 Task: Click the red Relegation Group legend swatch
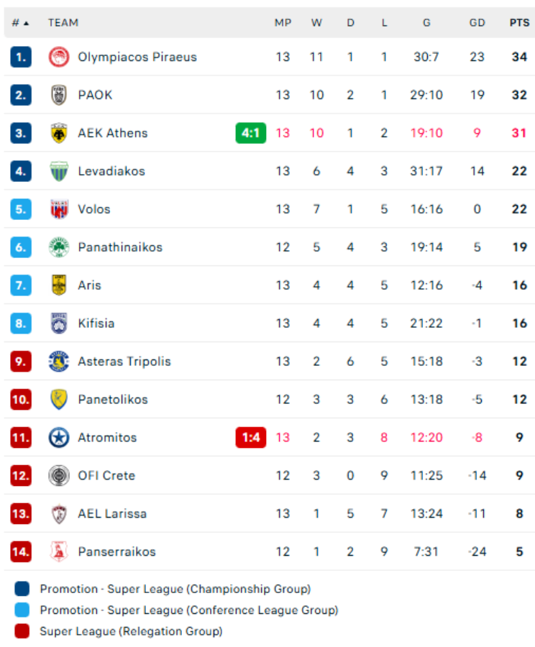tap(22, 631)
